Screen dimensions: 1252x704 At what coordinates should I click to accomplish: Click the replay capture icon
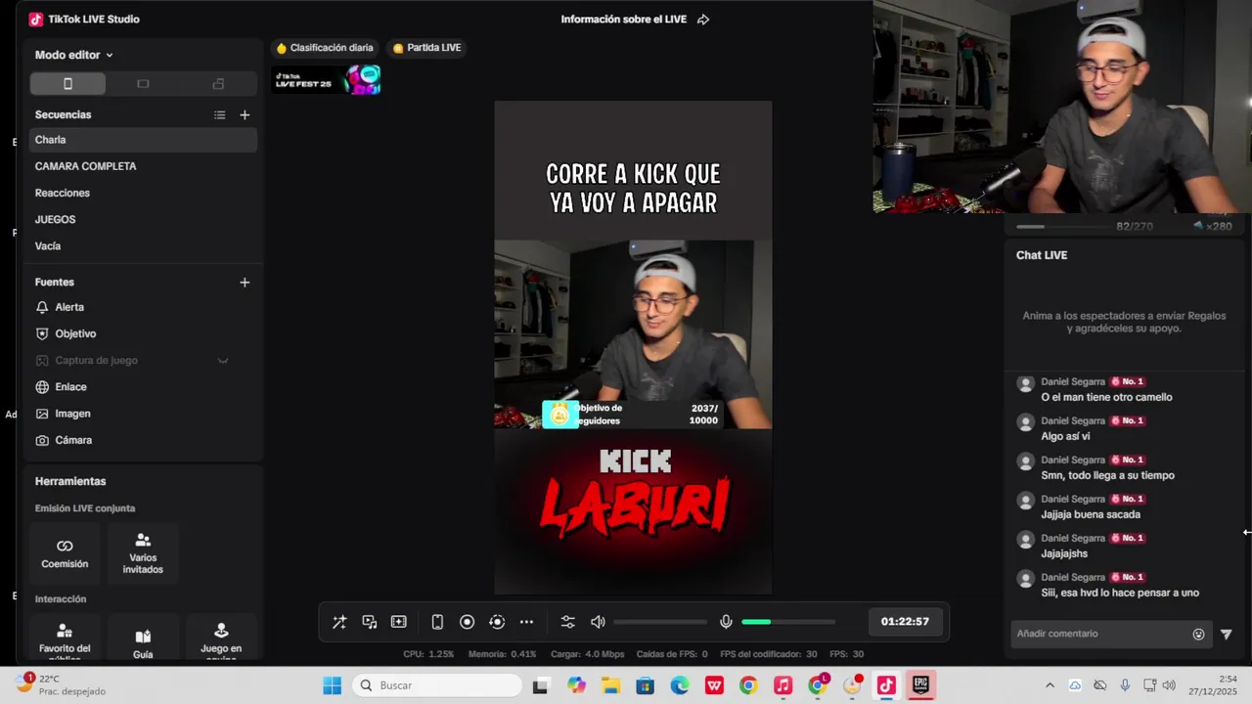[497, 622]
